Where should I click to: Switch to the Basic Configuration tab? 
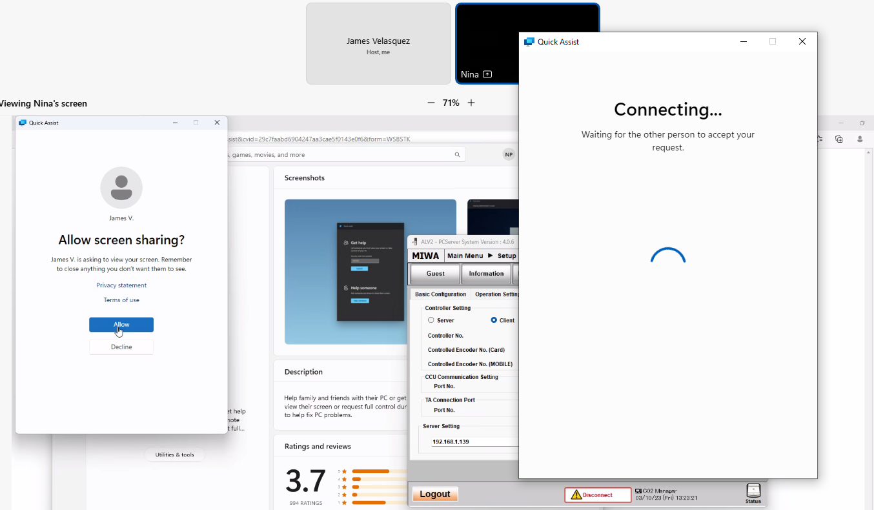(440, 294)
